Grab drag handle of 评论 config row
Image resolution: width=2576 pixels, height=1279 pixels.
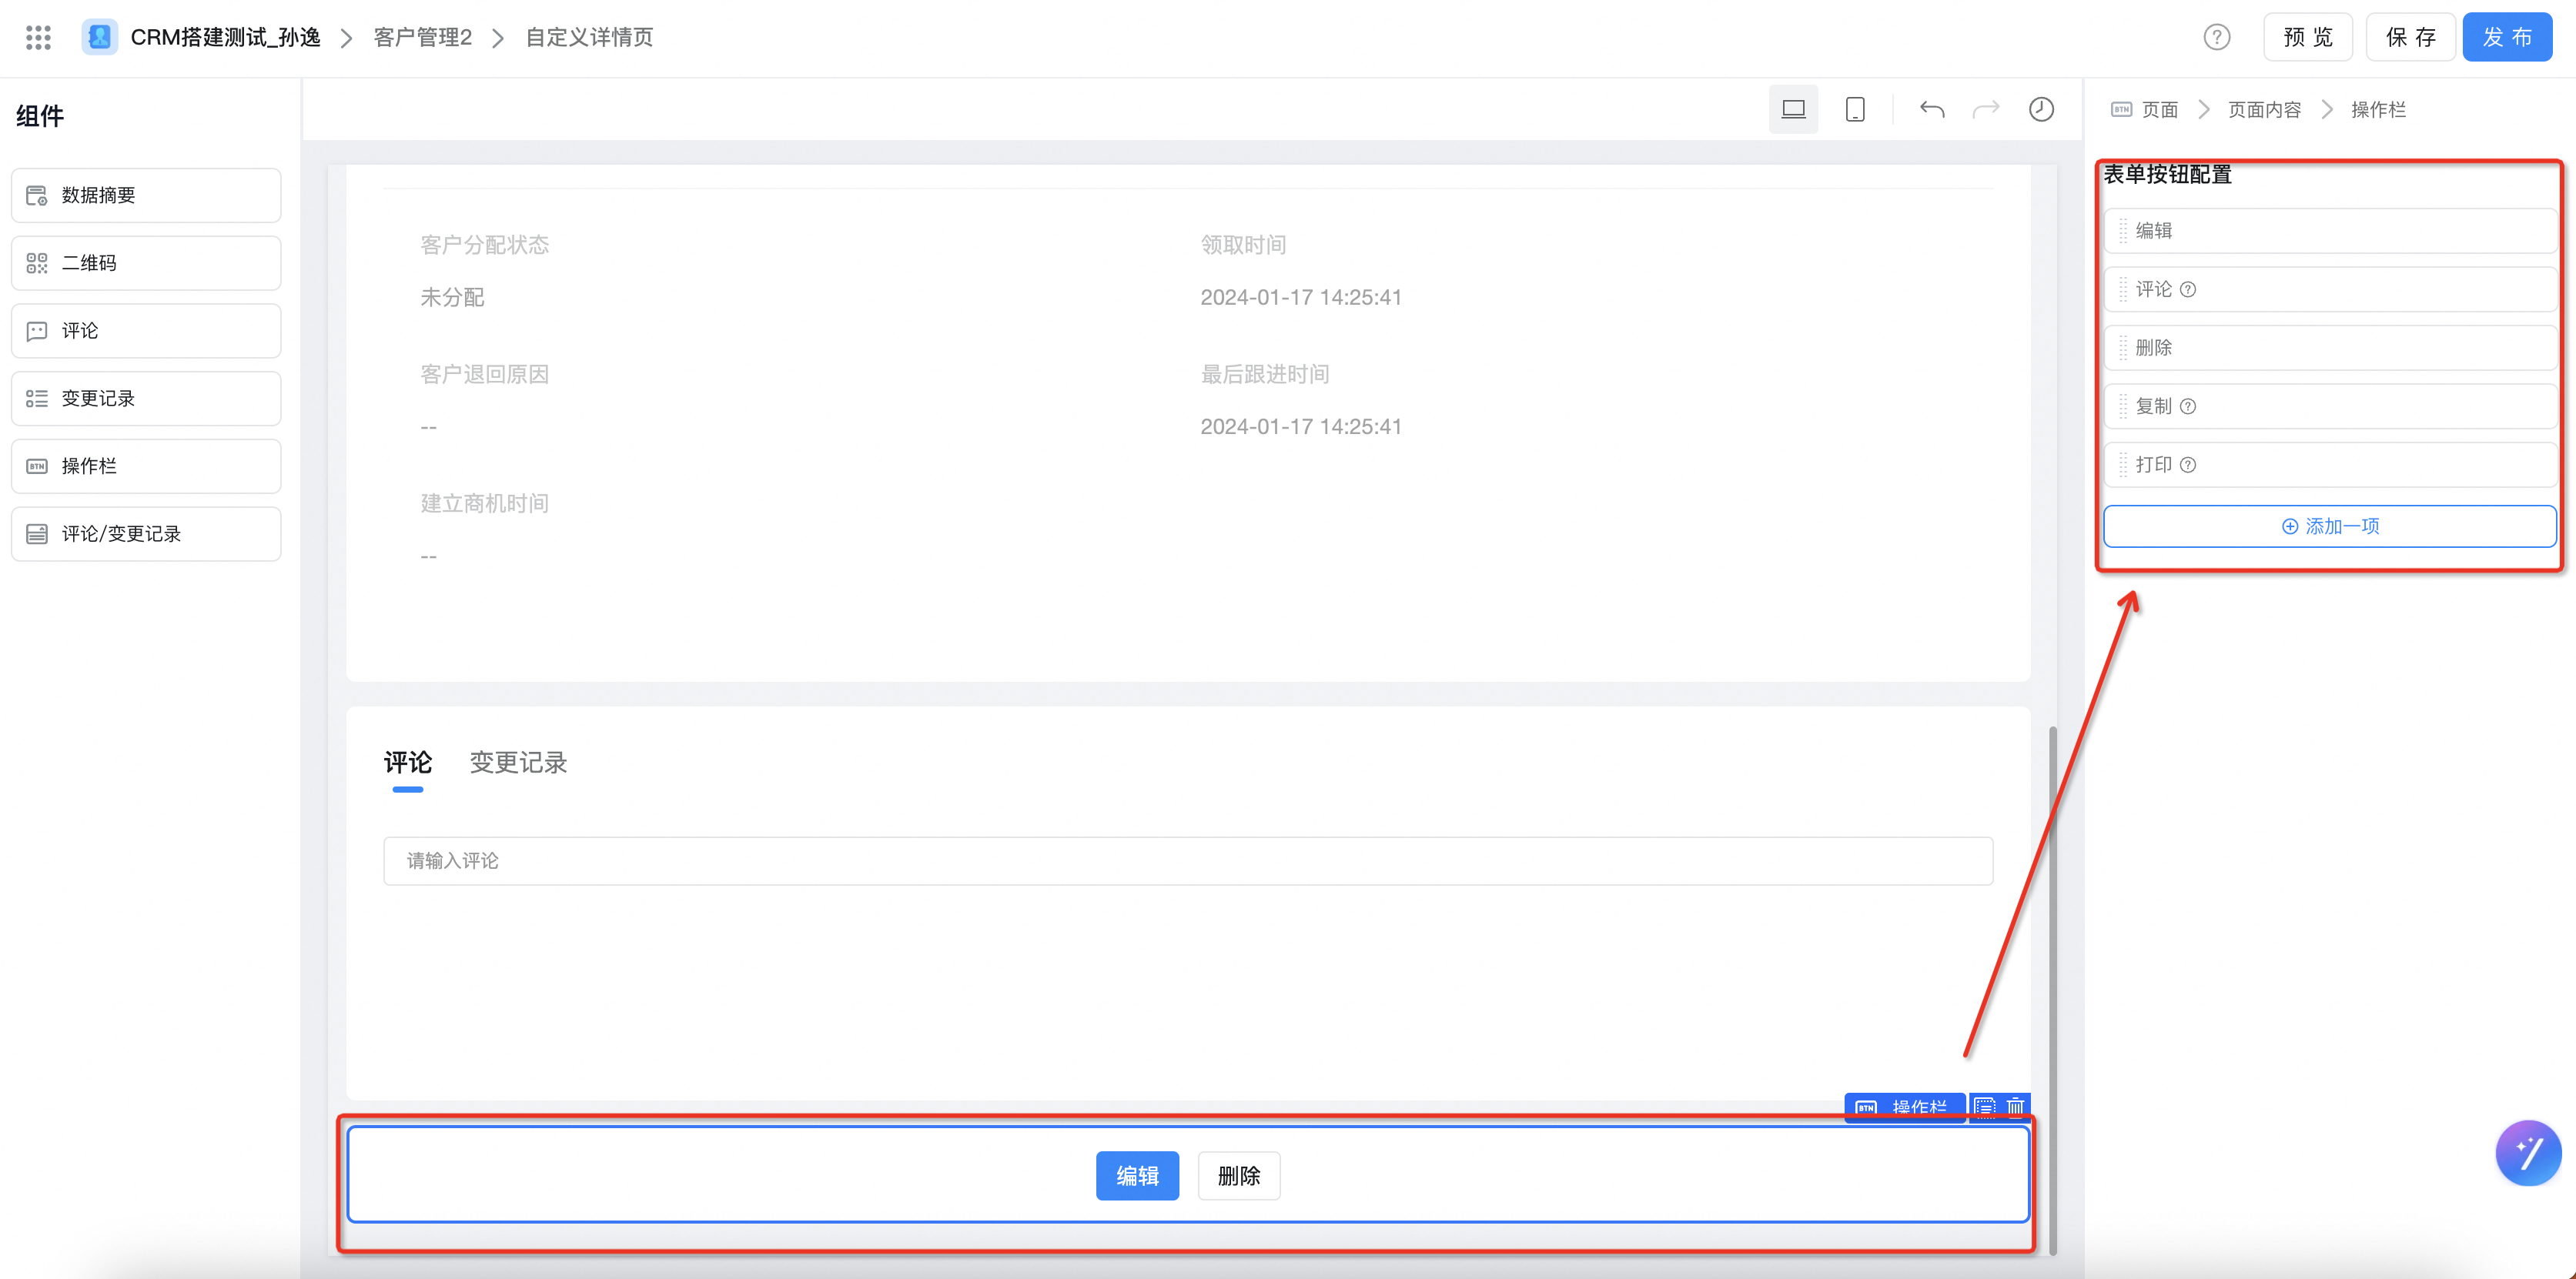[x=2122, y=290]
